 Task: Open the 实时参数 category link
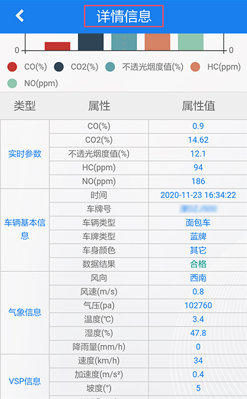(25, 153)
